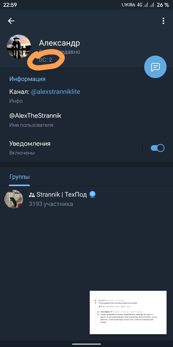Tap the send message floating button
173x347 pixels.
click(x=155, y=67)
